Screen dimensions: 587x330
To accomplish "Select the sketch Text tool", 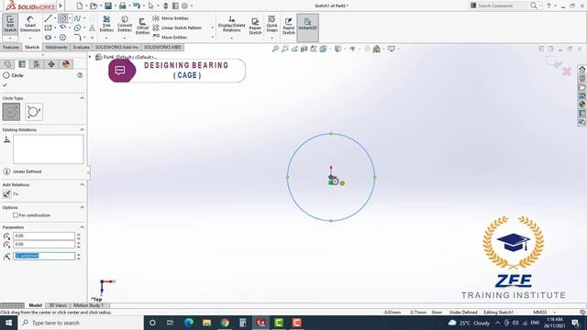I will tap(92, 27).
